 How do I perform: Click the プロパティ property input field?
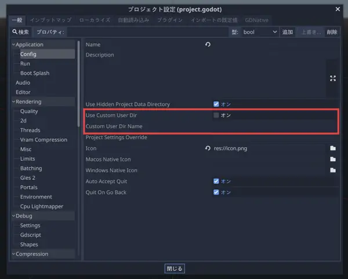click(147, 32)
